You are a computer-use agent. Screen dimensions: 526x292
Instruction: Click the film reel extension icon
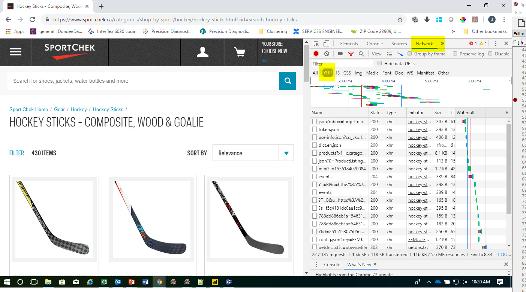click(415, 19)
